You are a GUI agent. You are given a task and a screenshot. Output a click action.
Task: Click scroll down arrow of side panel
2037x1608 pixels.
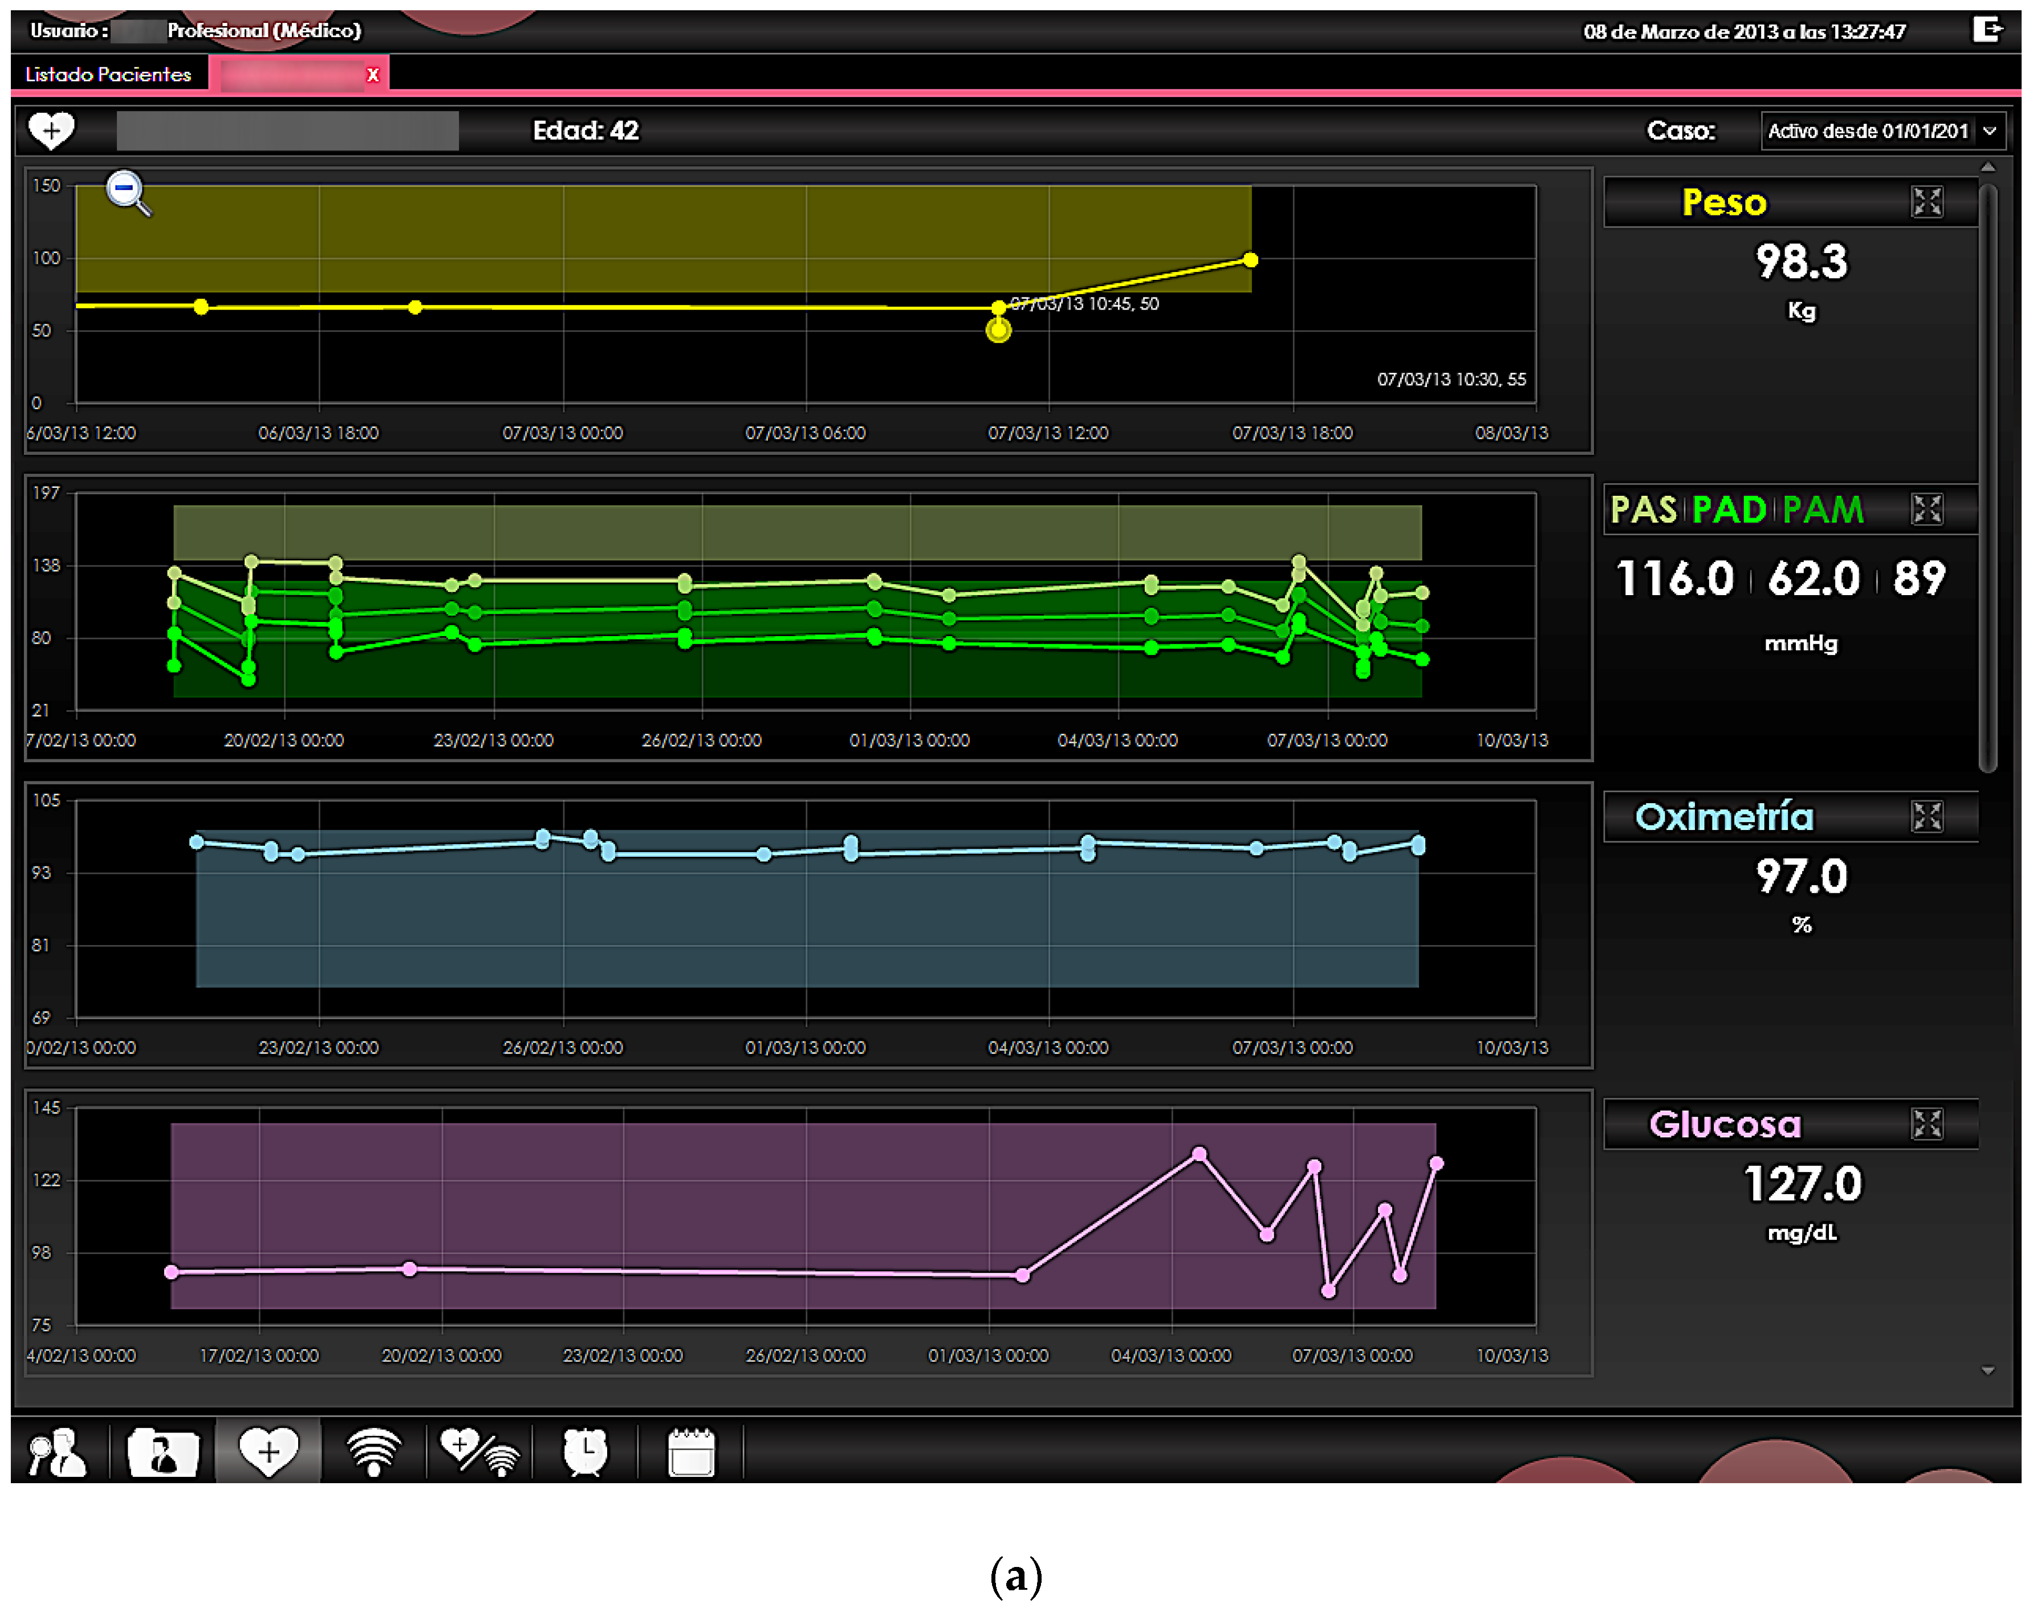click(1987, 1371)
